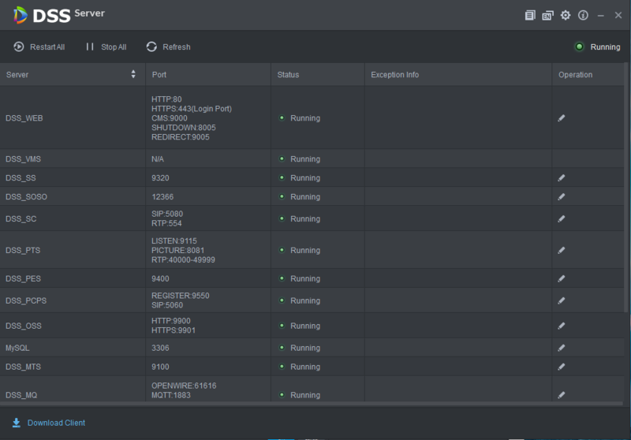Restart all services
The width and height of the screenshot is (631, 440).
39,47
